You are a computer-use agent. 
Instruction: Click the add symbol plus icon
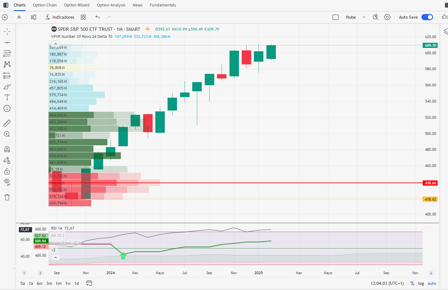point(5,17)
